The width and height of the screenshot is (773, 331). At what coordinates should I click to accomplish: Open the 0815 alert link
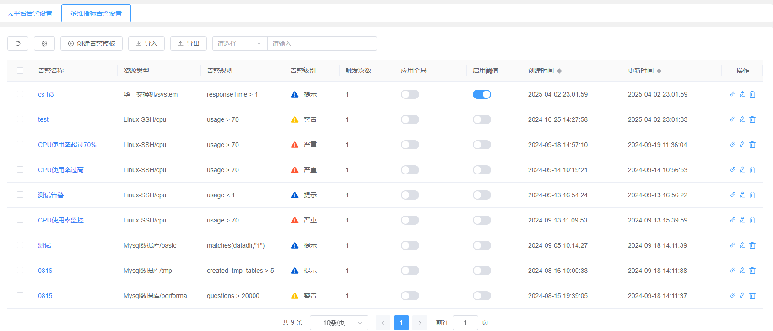pos(45,296)
